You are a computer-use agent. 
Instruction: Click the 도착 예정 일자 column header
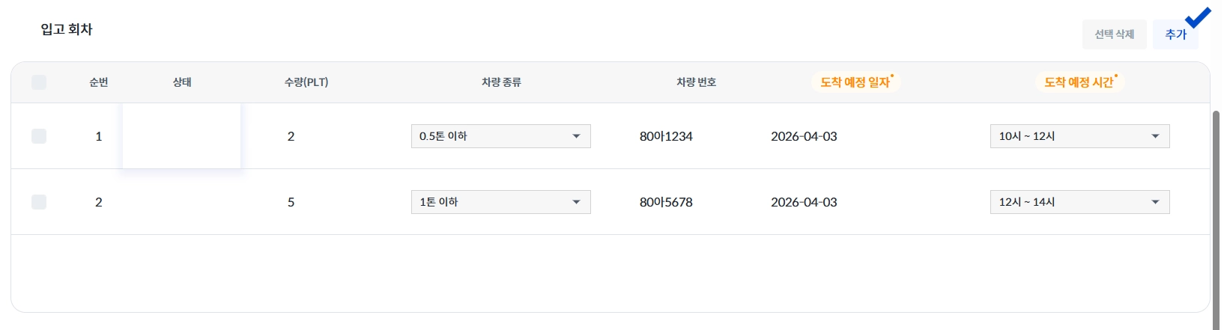tap(855, 82)
